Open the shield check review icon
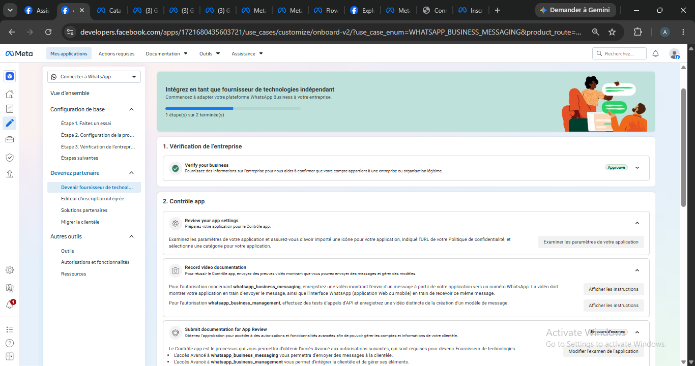The width and height of the screenshot is (695, 366). [x=10, y=158]
